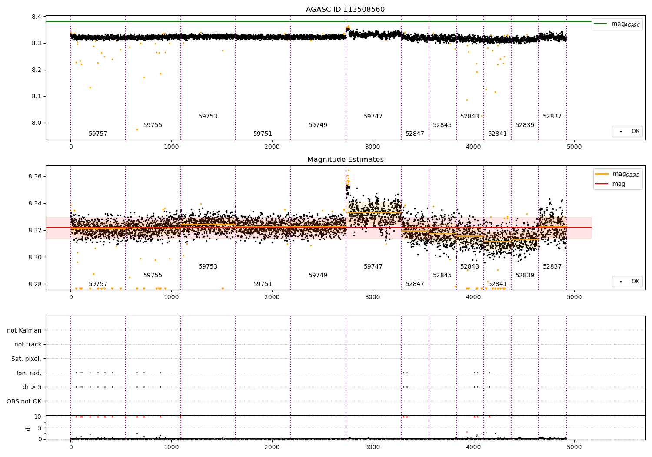Click obsid label 52843 in the middle plot
Screen dimensions: 652x457
tap(469, 267)
